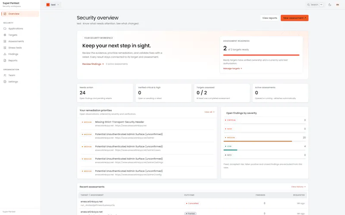
Task: Open finding for URL ending /admin/users
Action: (147, 148)
